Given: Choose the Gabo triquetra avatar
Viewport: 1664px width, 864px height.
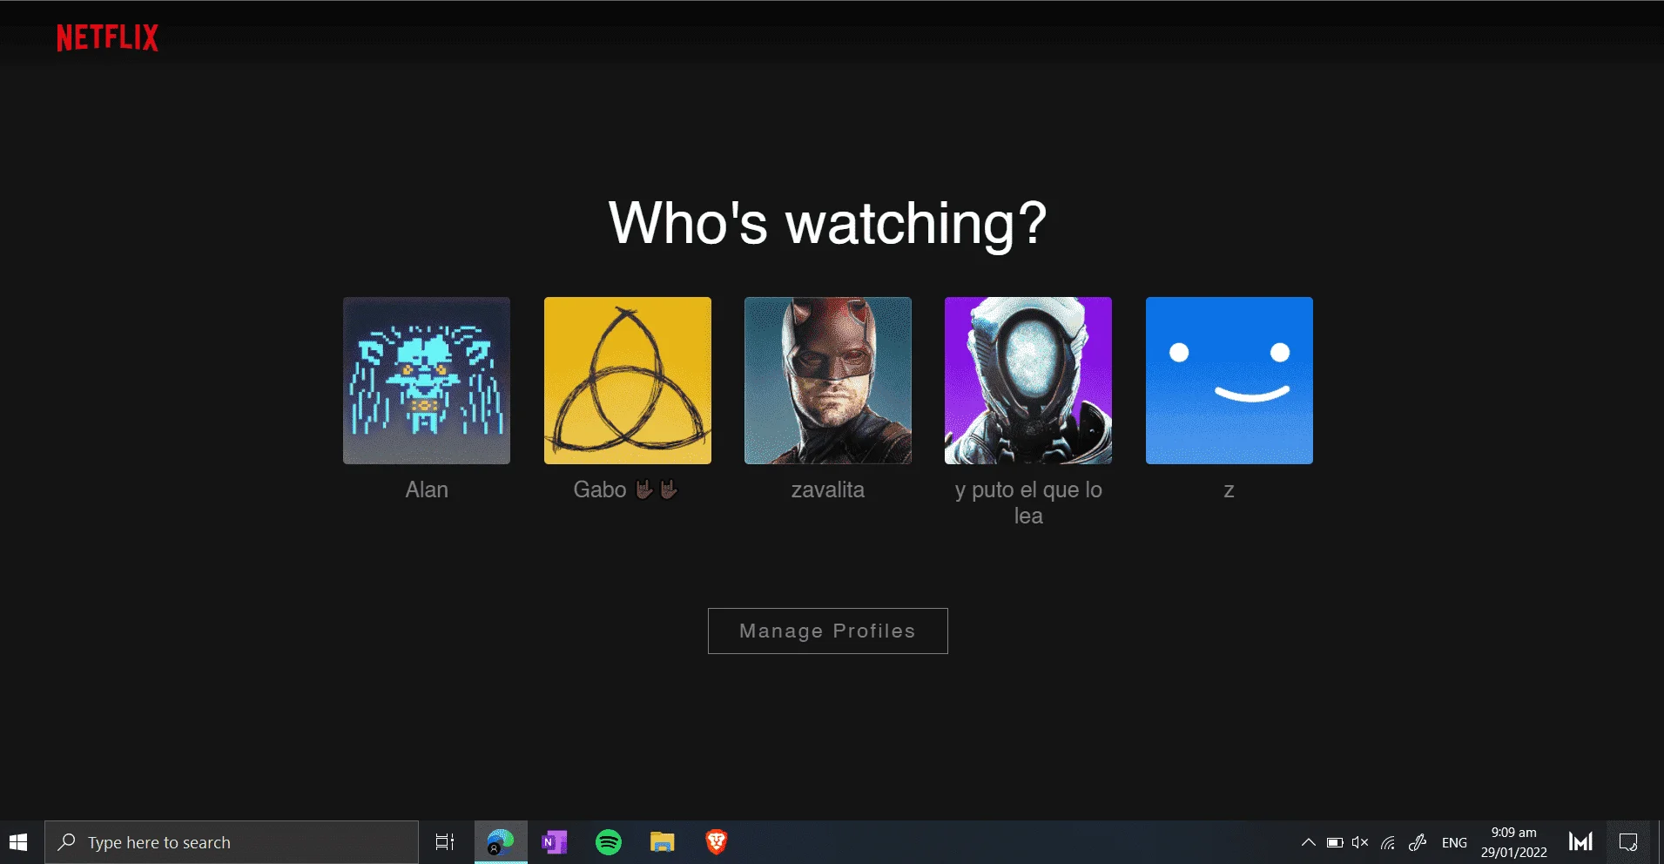Looking at the screenshot, I should 628,381.
